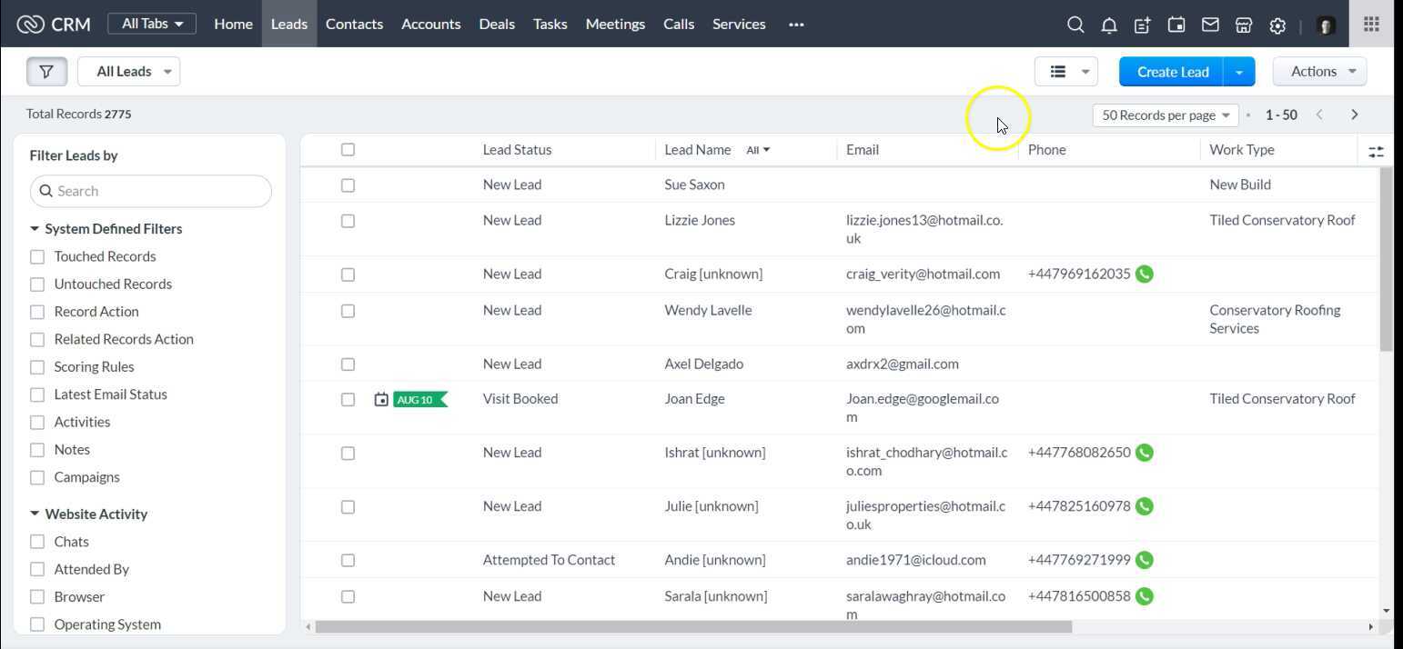Open the manage columns icon in table header
This screenshot has height=649, width=1403.
point(1376,151)
